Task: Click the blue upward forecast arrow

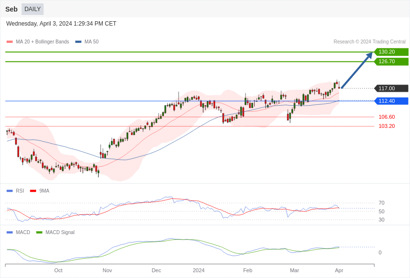Action: (x=357, y=70)
